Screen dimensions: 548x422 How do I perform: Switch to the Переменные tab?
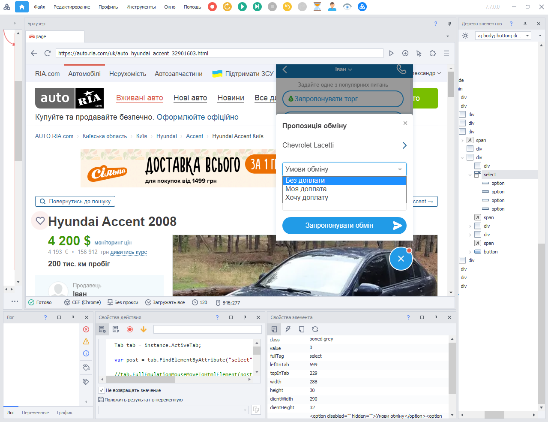pos(35,413)
